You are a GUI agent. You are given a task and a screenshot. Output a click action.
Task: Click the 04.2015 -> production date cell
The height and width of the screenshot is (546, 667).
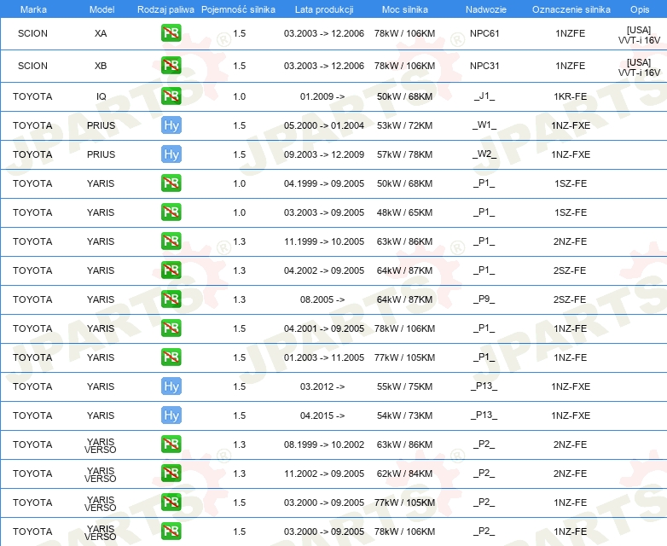point(322,415)
